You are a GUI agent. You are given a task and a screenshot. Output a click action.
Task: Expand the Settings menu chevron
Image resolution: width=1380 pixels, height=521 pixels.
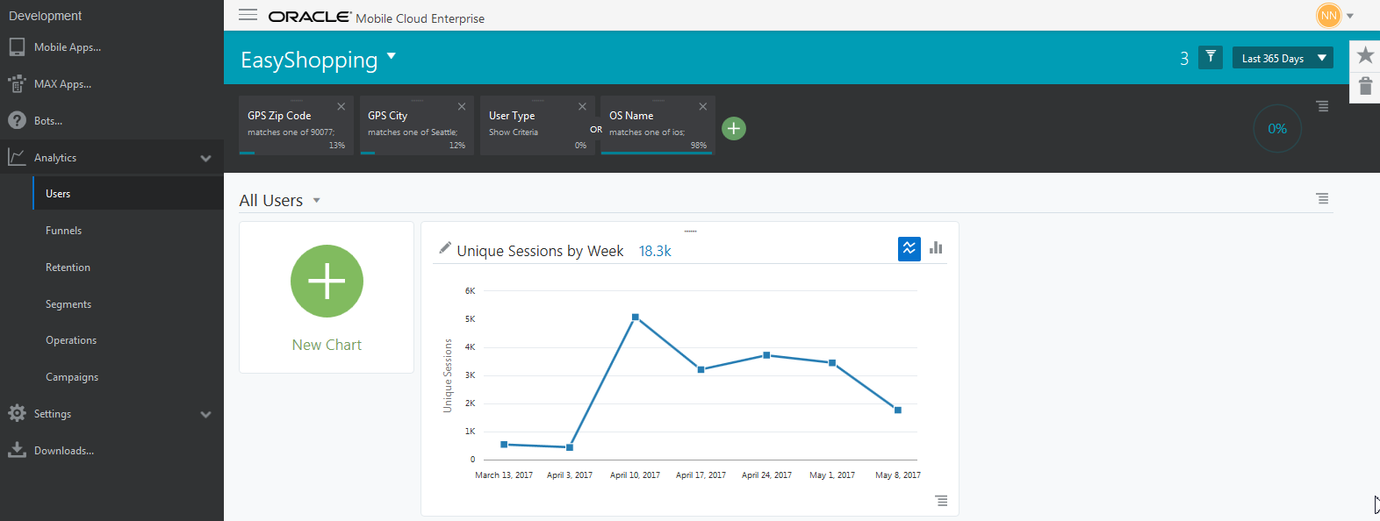click(205, 415)
